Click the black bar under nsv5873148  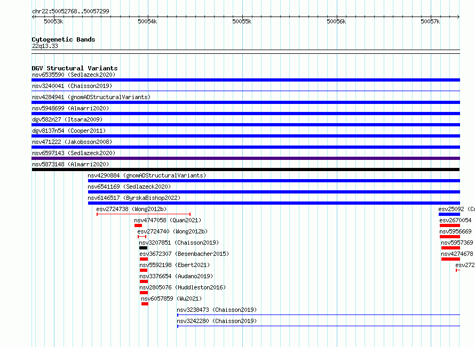click(246, 170)
